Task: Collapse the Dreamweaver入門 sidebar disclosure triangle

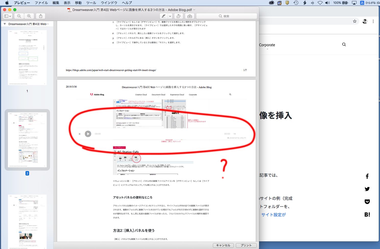Action: point(5,24)
